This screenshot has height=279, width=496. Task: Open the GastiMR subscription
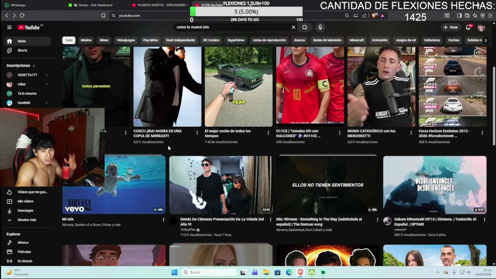[28, 103]
